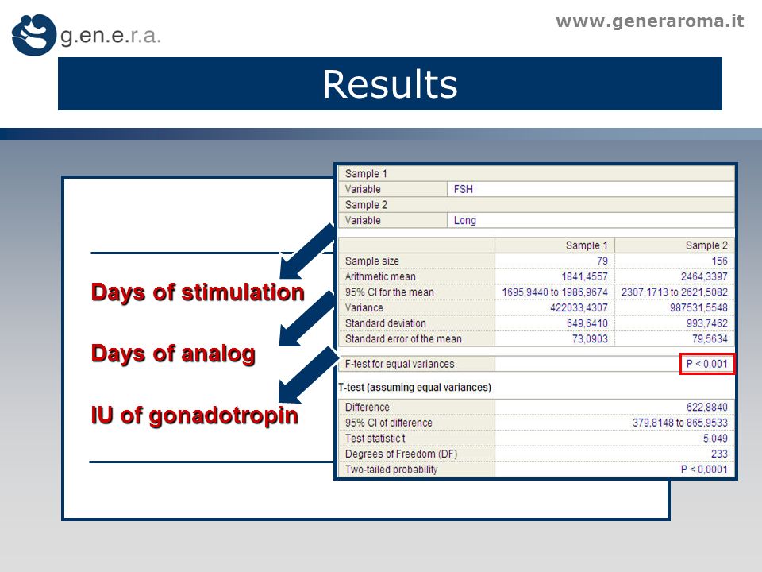Screen dimensions: 762x572
Task: Click the 95% CI for the mean label
Action: click(389, 292)
